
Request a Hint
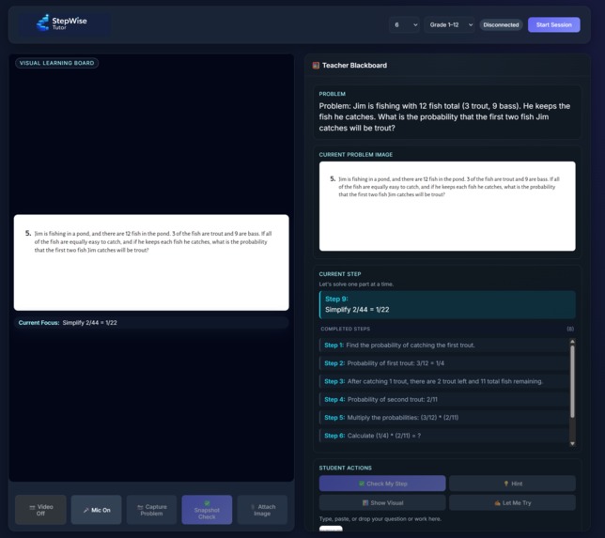(512, 484)
